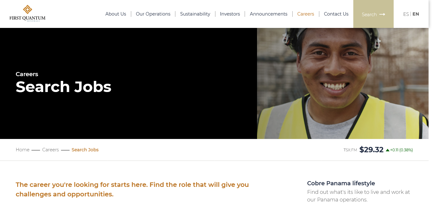This screenshot has width=434, height=204.
Task: Click the Search arrow icon
Action: (x=382, y=14)
